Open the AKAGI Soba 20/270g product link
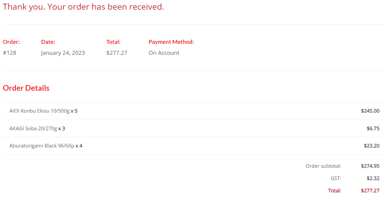Image resolution: width=389 pixels, height=198 pixels. [x=33, y=129]
